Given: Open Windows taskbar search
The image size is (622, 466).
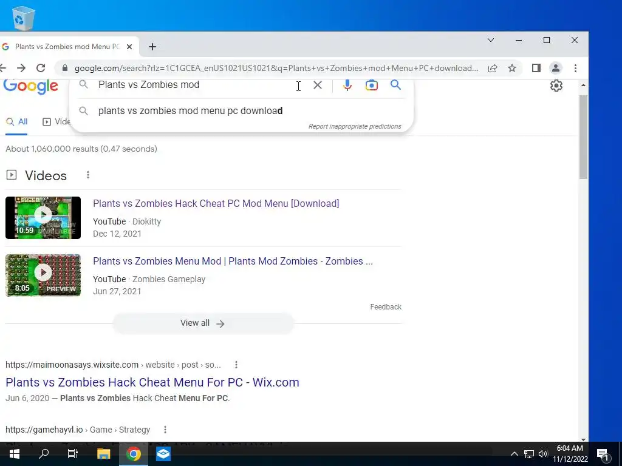Looking at the screenshot, I should click(x=44, y=453).
